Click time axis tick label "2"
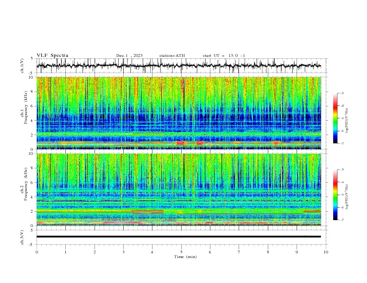 pos(95,252)
